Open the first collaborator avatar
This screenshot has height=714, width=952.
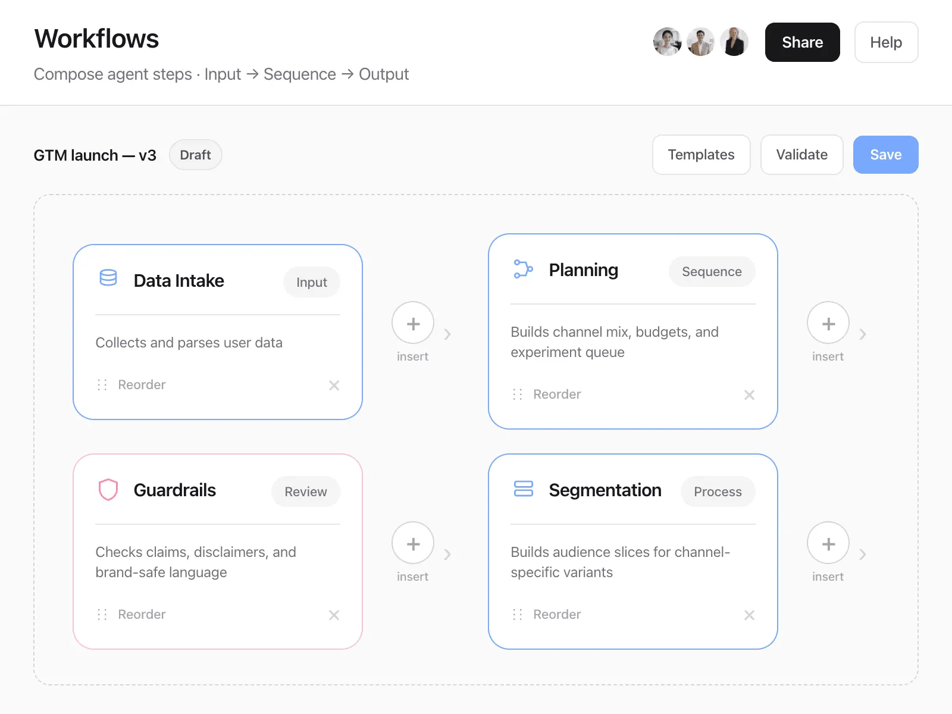(x=668, y=42)
